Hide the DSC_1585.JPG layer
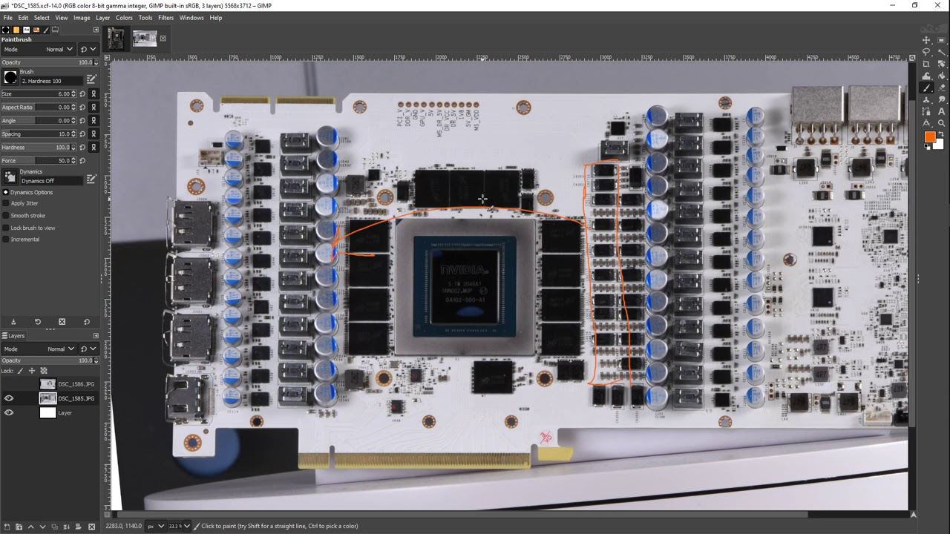950x534 pixels. 9,398
